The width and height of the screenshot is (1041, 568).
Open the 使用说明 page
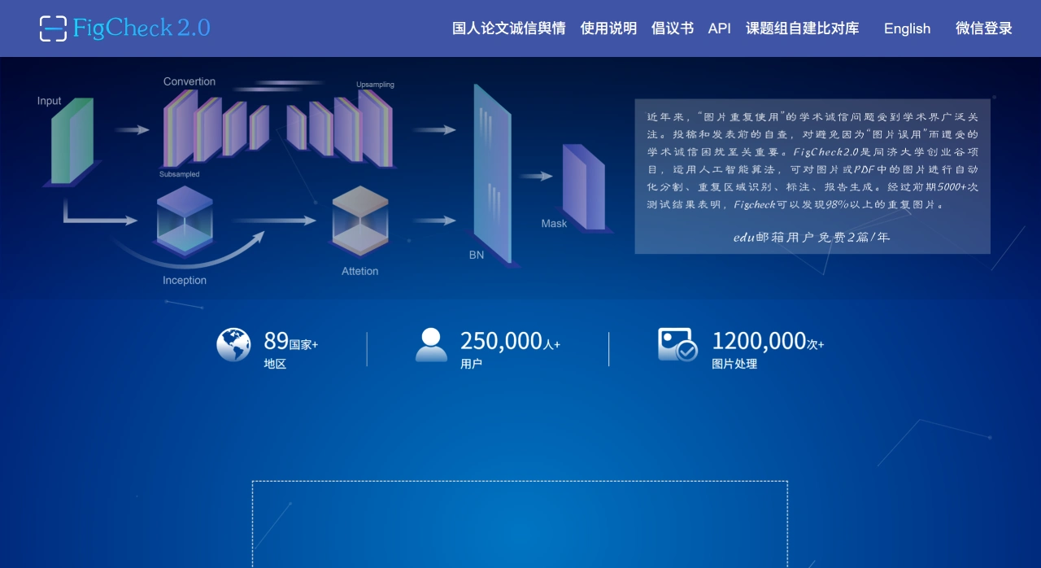click(x=608, y=28)
